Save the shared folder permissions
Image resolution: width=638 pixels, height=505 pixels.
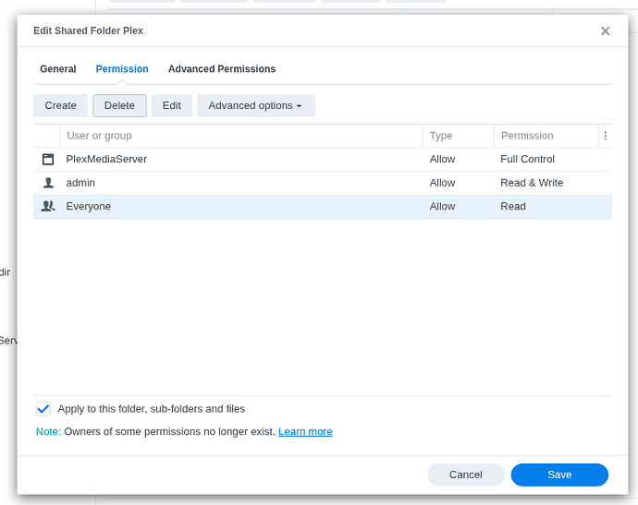(x=559, y=475)
